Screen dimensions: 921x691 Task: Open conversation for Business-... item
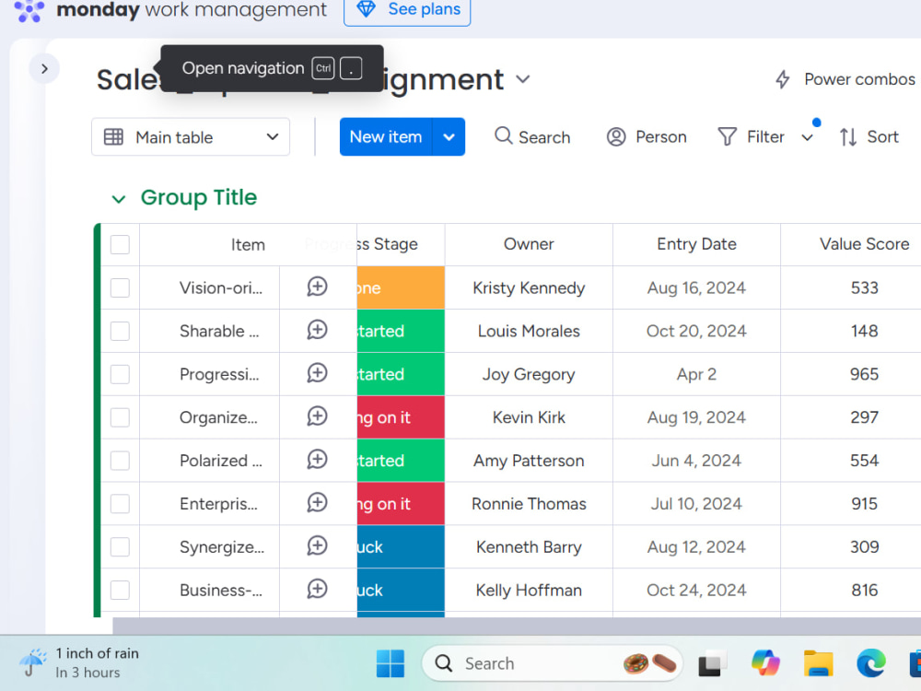pos(317,590)
